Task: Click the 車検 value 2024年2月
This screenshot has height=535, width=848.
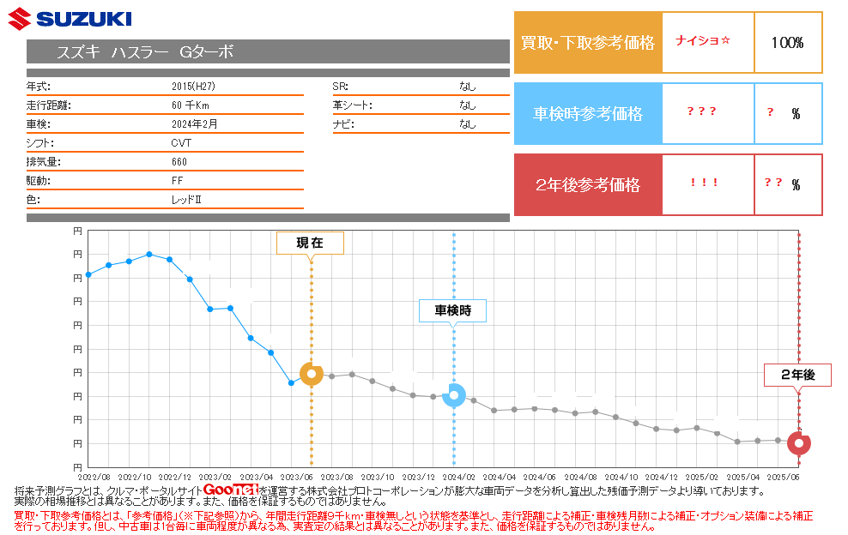Action: pyautogui.click(x=194, y=124)
